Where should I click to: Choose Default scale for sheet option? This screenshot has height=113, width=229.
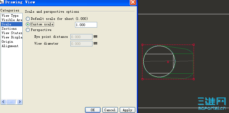(28, 19)
